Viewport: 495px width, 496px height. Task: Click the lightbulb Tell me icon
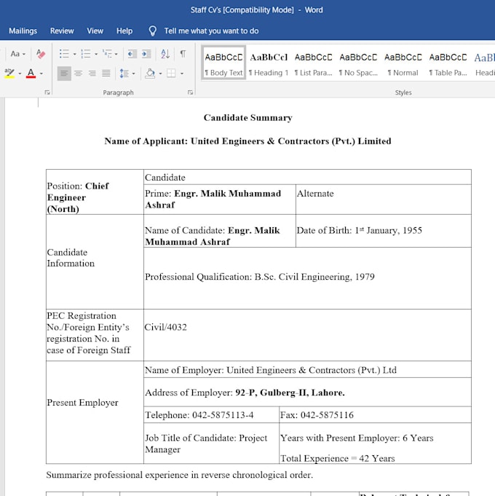153,31
